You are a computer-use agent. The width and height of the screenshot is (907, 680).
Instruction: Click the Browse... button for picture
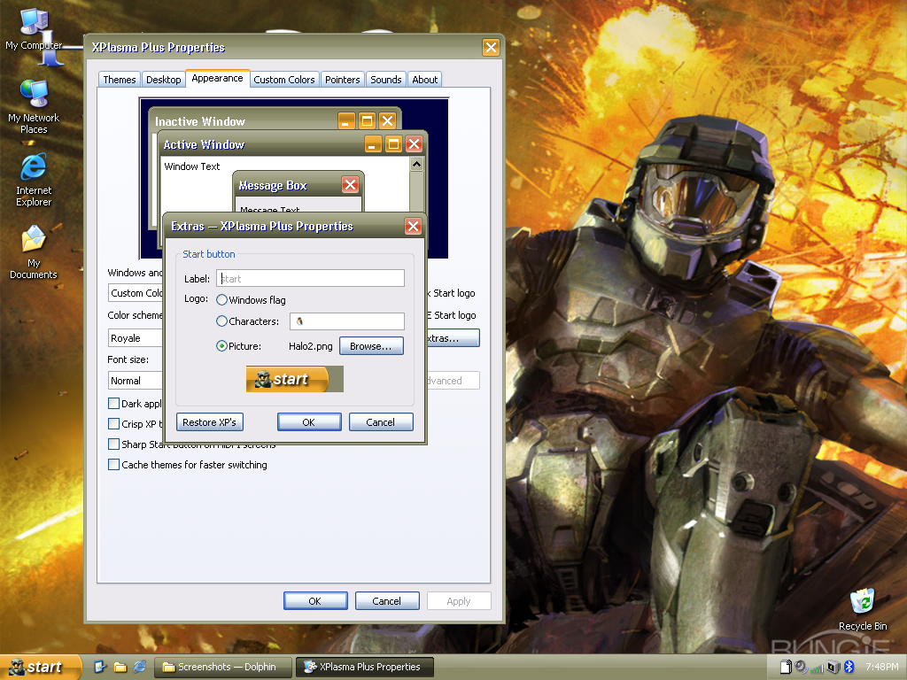(371, 346)
